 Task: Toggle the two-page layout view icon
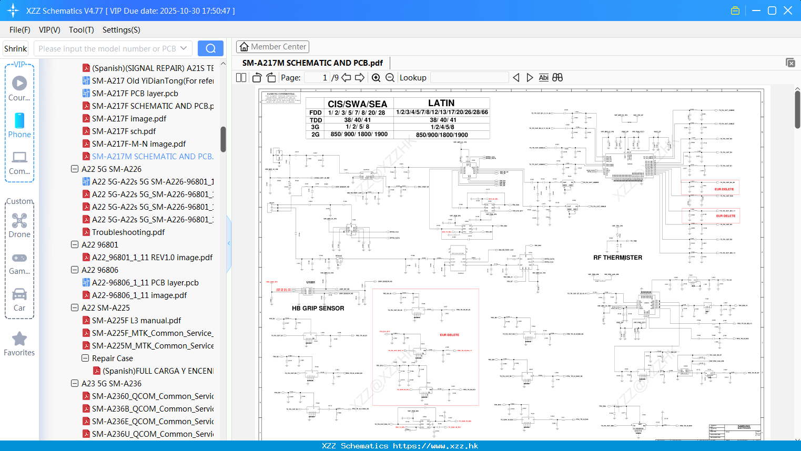pyautogui.click(x=241, y=78)
